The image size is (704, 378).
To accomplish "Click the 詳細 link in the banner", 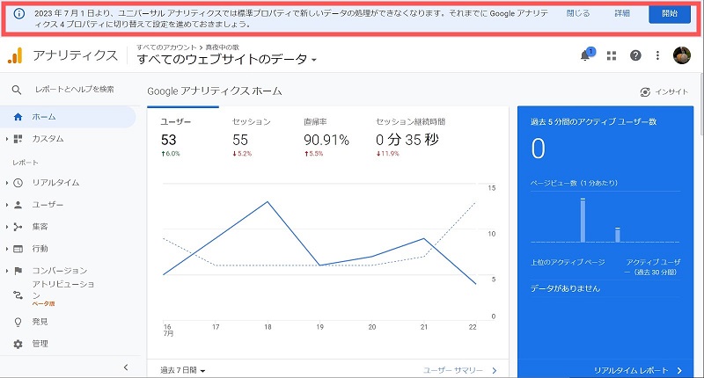I will coord(622,13).
